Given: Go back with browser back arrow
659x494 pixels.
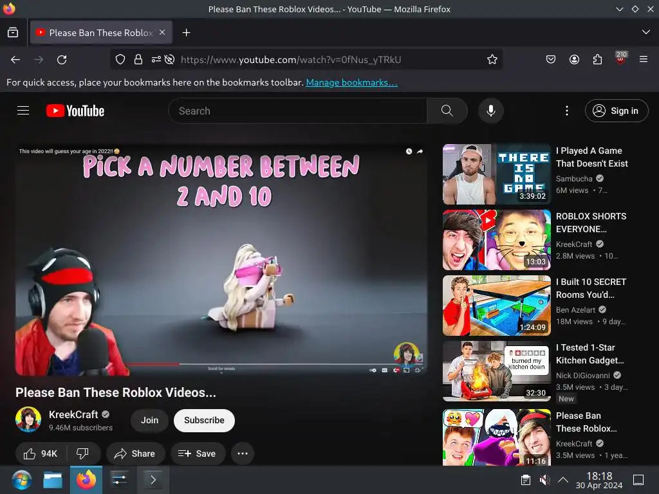Looking at the screenshot, I should click(15, 60).
